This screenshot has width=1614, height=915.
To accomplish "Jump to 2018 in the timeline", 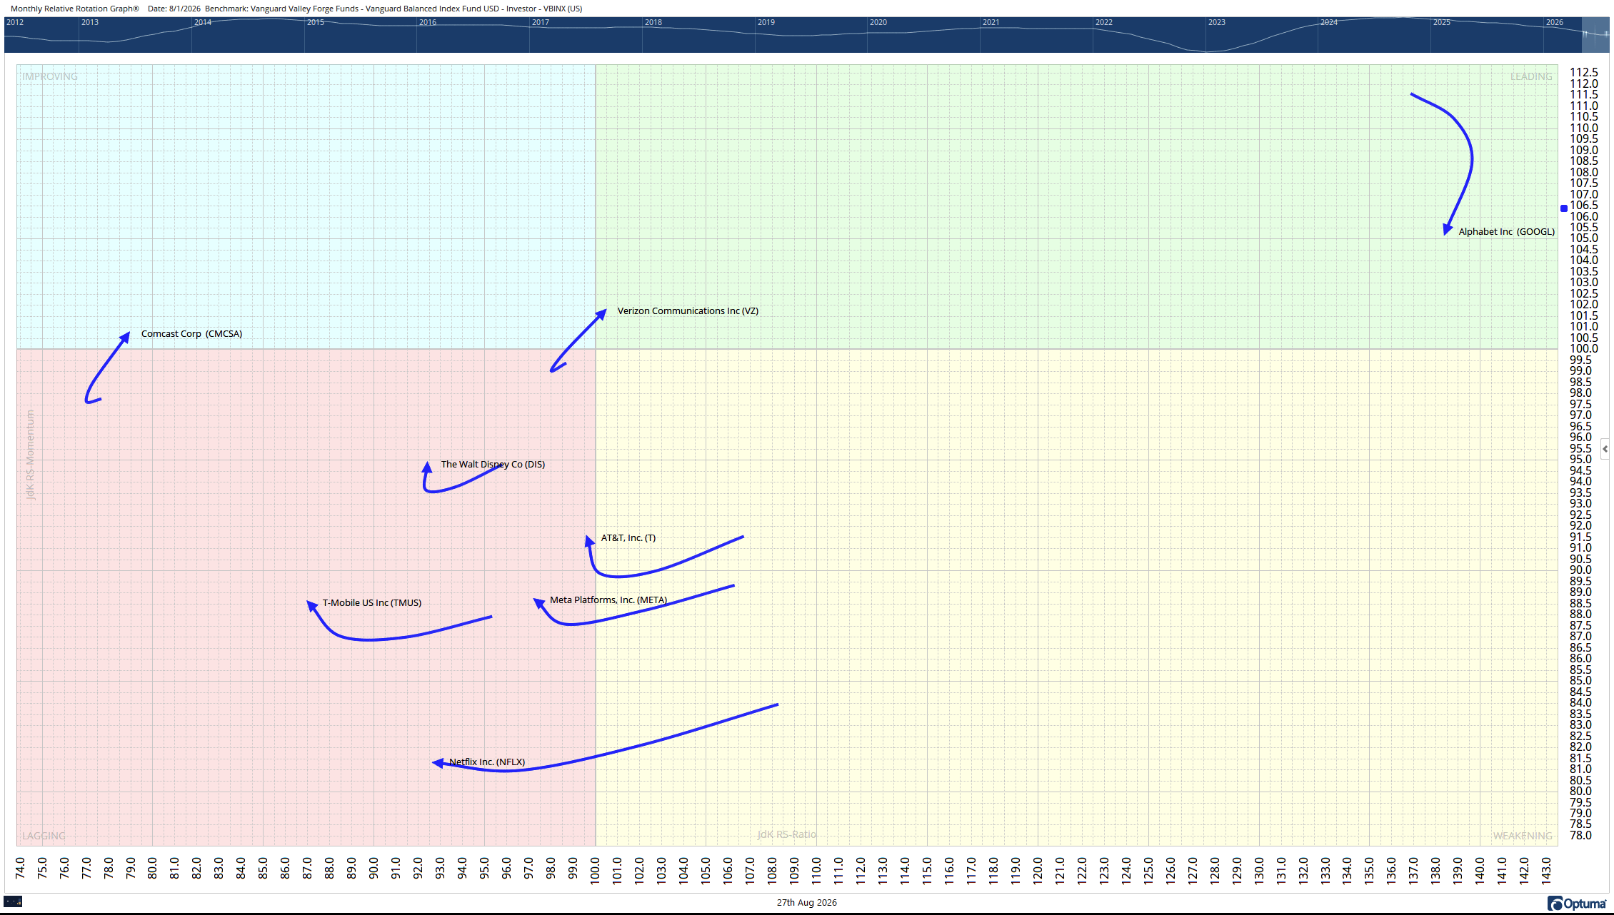I will click(653, 22).
